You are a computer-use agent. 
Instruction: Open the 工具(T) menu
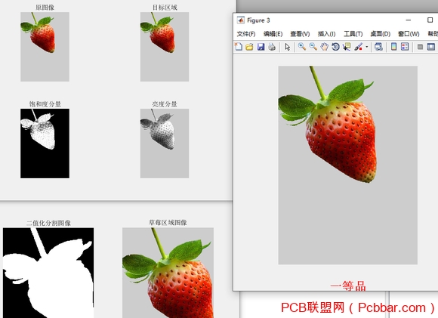(353, 34)
